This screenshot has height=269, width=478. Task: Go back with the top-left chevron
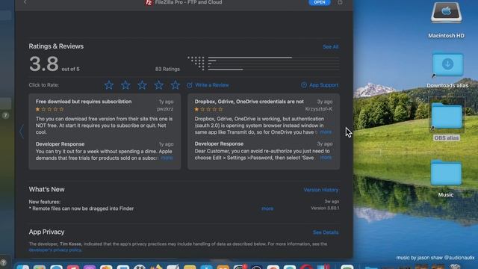[x=25, y=2]
